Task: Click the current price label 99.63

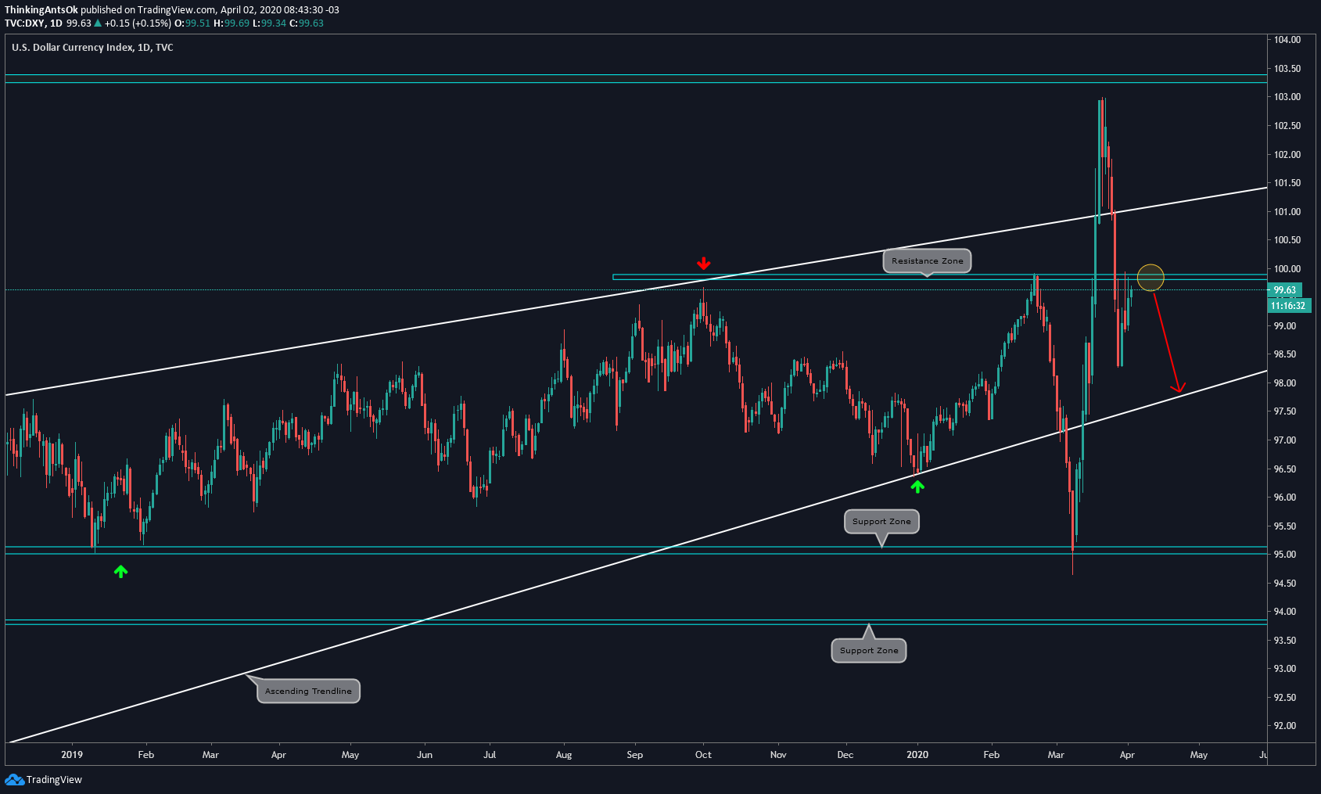Action: 1284,290
